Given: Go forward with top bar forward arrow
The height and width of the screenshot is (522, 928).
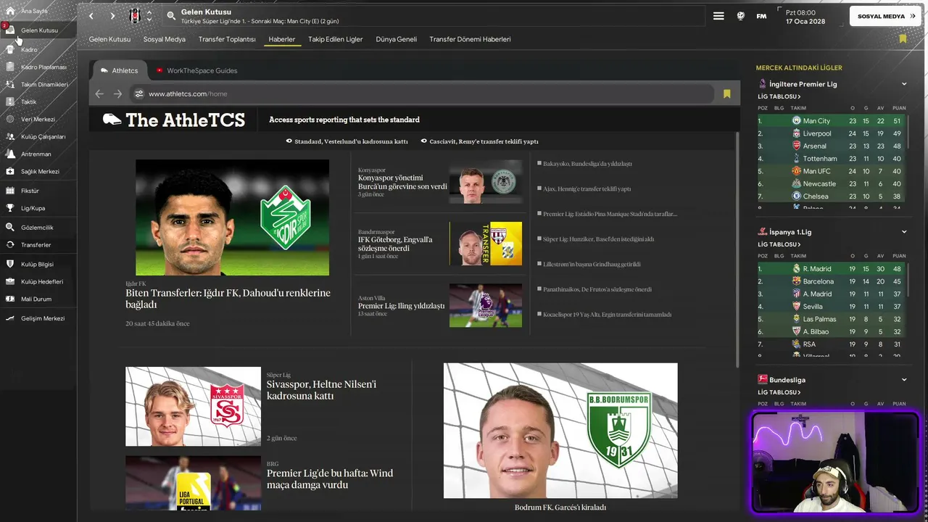Looking at the screenshot, I should [112, 16].
